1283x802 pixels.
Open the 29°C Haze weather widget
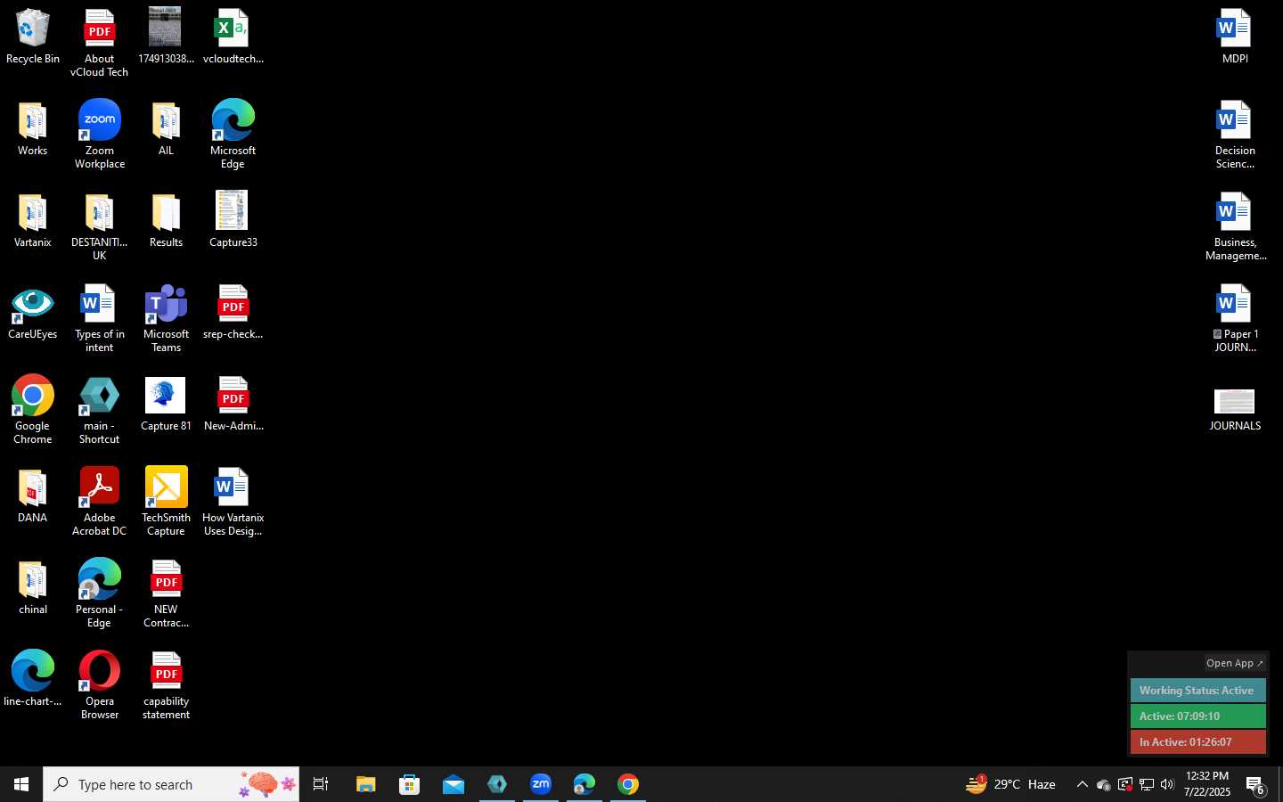1011,784
